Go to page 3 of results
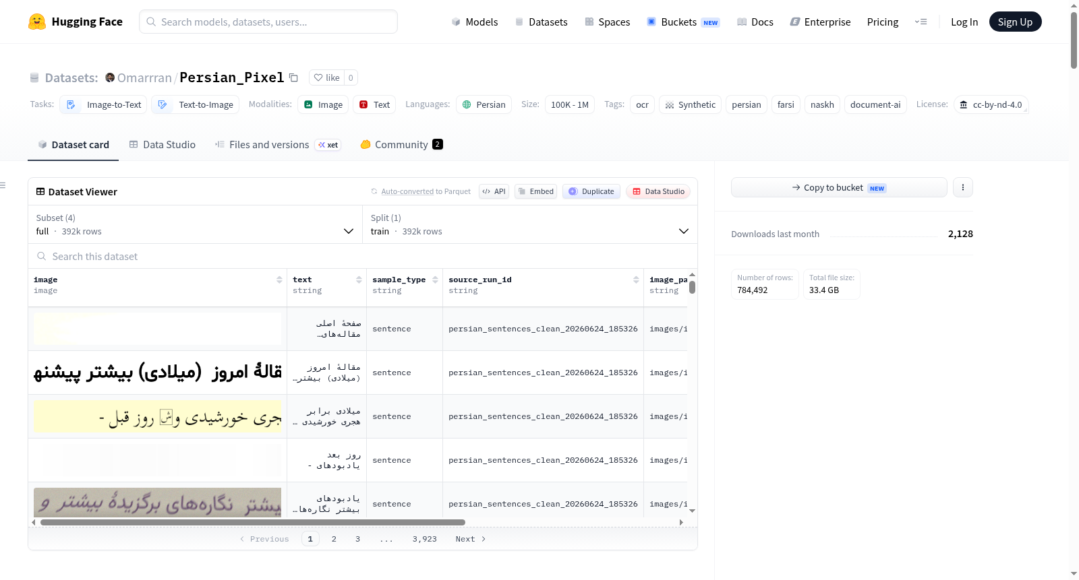The width and height of the screenshot is (1079, 580). [x=357, y=539]
